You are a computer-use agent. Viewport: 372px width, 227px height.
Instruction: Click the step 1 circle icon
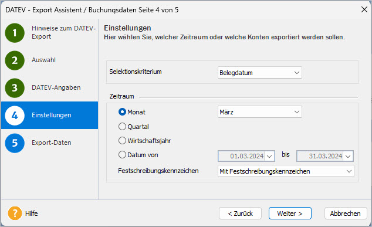[x=15, y=33]
